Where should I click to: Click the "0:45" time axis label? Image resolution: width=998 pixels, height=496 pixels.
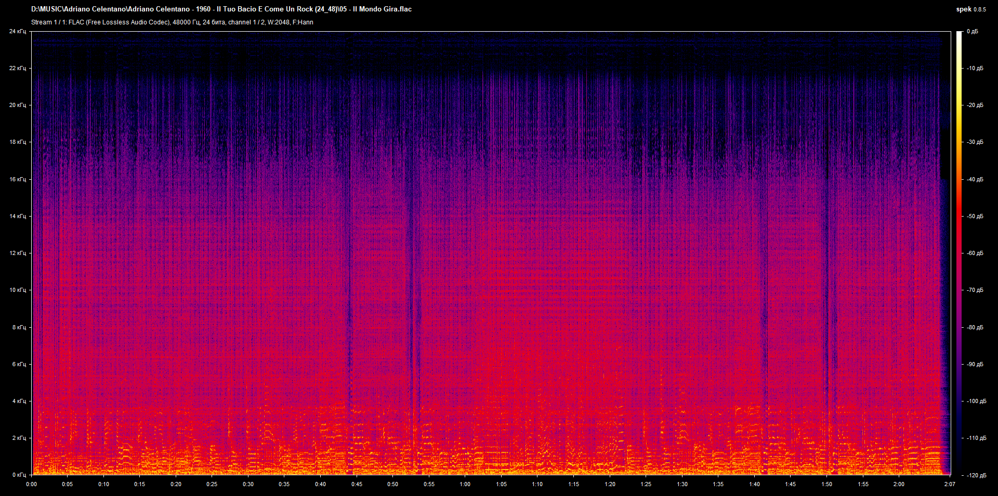(357, 485)
